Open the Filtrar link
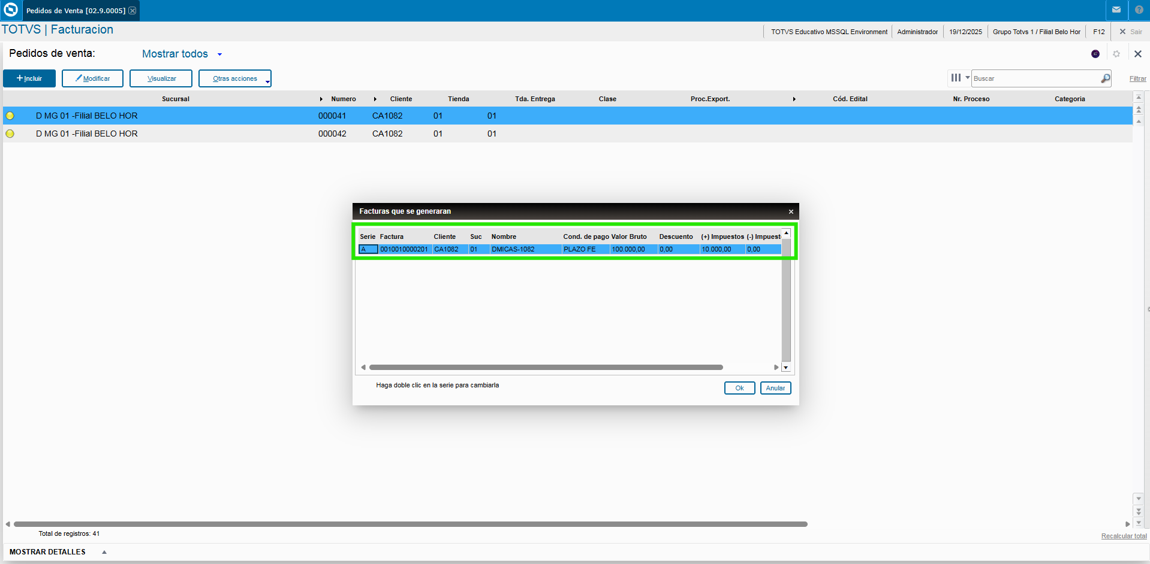Image resolution: width=1150 pixels, height=564 pixels. [x=1137, y=78]
